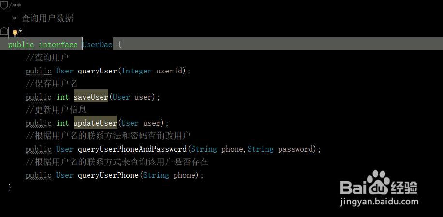Click underlined public before queryUser
443x217 pixels.
(x=39, y=71)
